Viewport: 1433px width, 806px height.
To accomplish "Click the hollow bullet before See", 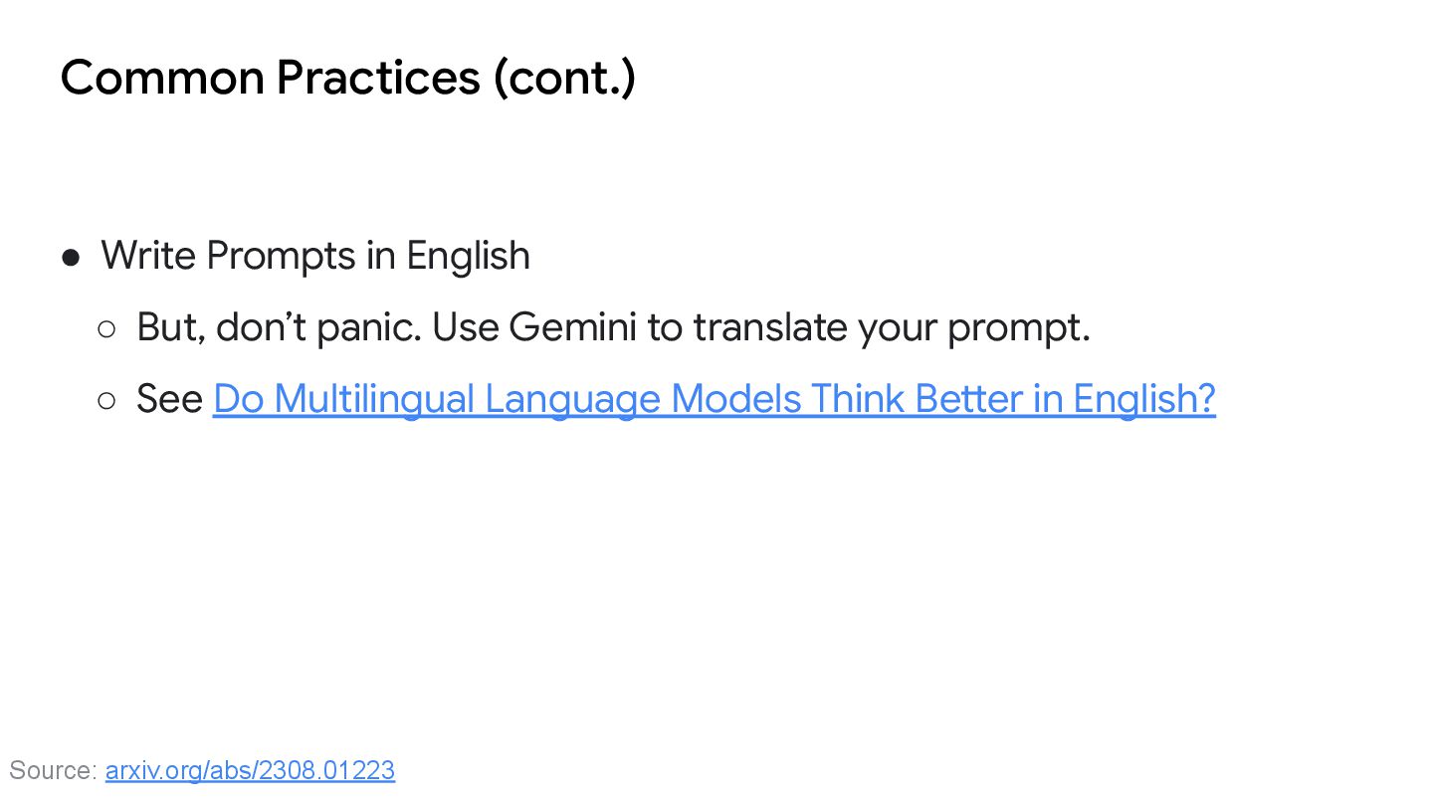I will tap(106, 401).
